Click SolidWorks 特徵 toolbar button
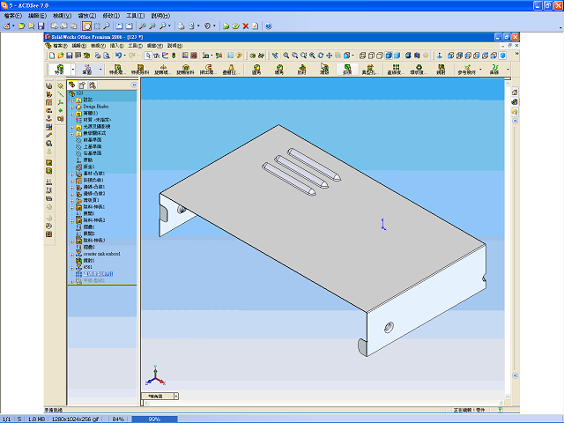This screenshot has width=564, height=423. (59, 69)
